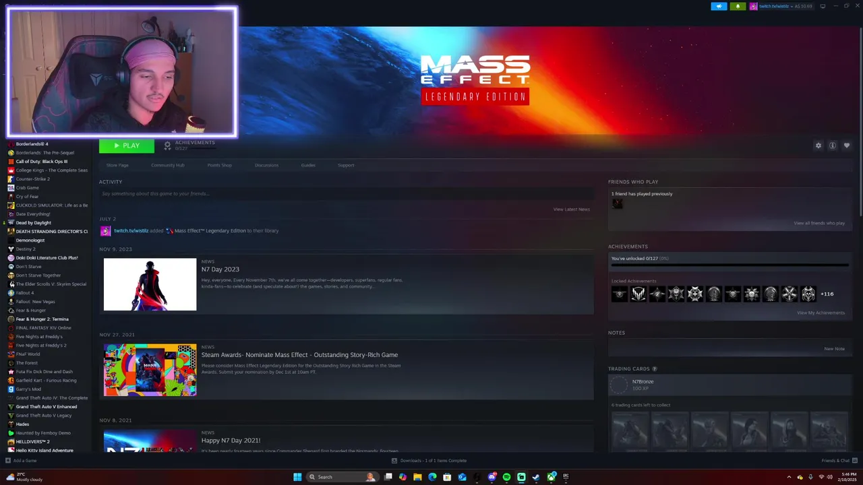The width and height of the screenshot is (863, 485).
Task: Click the taskbar Search box
Action: pyautogui.click(x=343, y=477)
